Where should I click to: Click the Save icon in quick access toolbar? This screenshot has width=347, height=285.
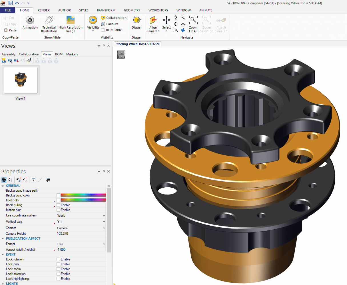tap(11, 3)
